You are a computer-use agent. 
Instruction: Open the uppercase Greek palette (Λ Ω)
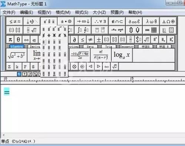(168, 22)
